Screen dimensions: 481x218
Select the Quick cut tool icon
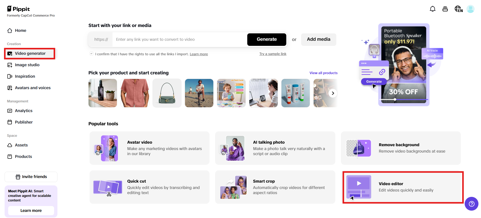[108, 188]
